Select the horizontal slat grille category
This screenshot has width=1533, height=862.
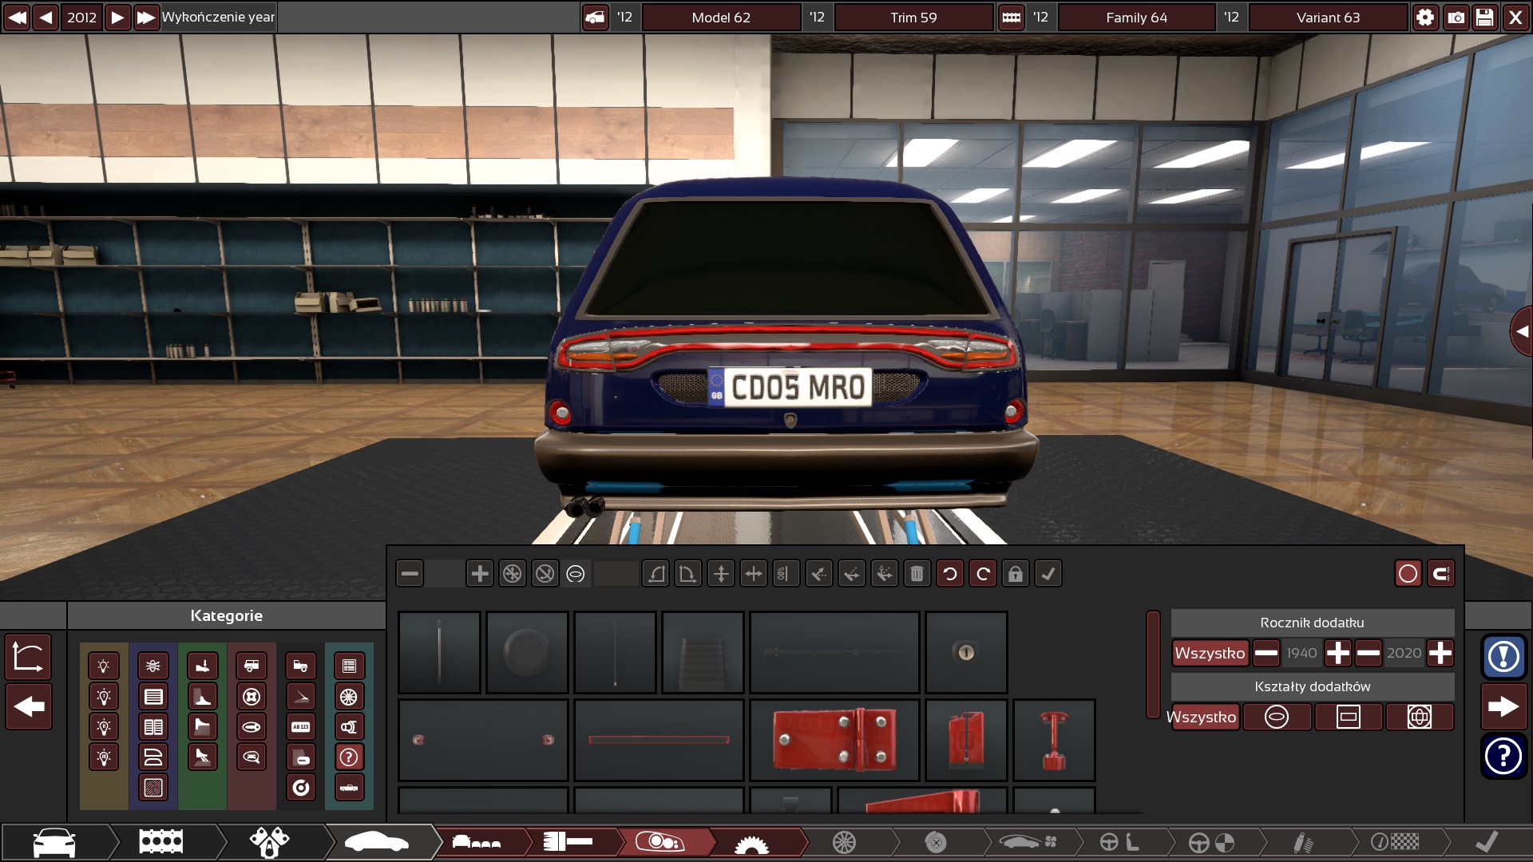pos(153,696)
